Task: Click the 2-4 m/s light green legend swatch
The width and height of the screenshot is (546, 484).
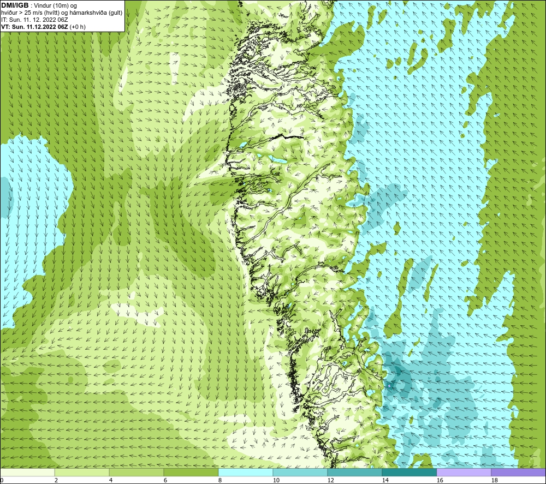Action: (x=82, y=473)
